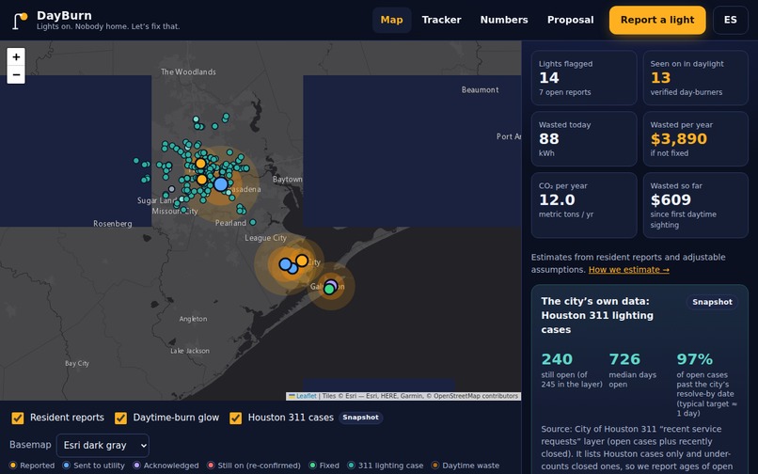Open the Proposal tab
758x474 pixels.
pyautogui.click(x=571, y=20)
